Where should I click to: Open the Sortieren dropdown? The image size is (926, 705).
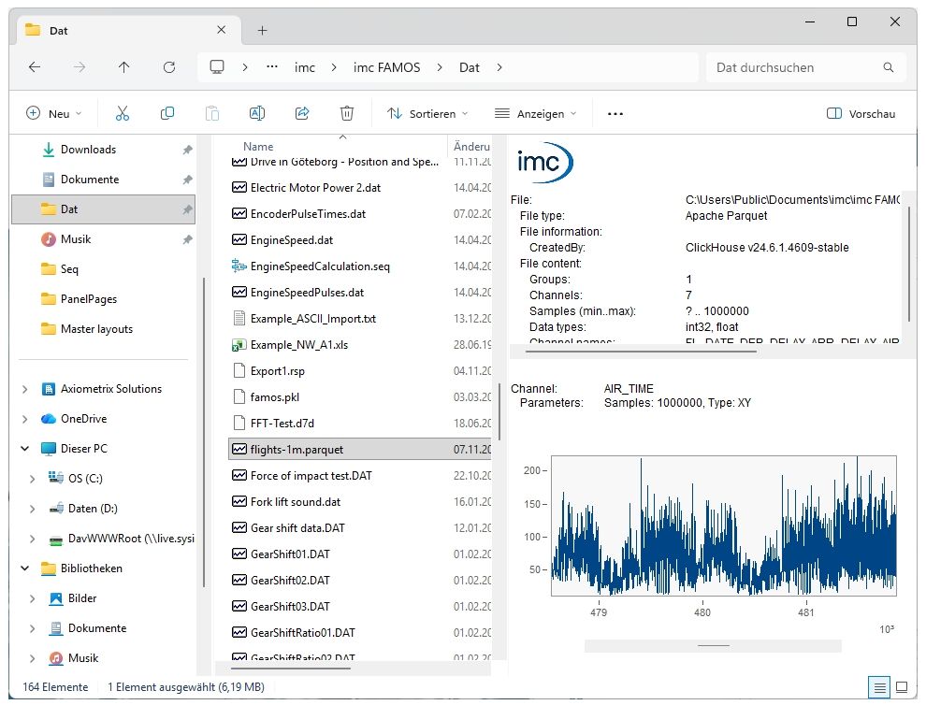pyautogui.click(x=427, y=113)
